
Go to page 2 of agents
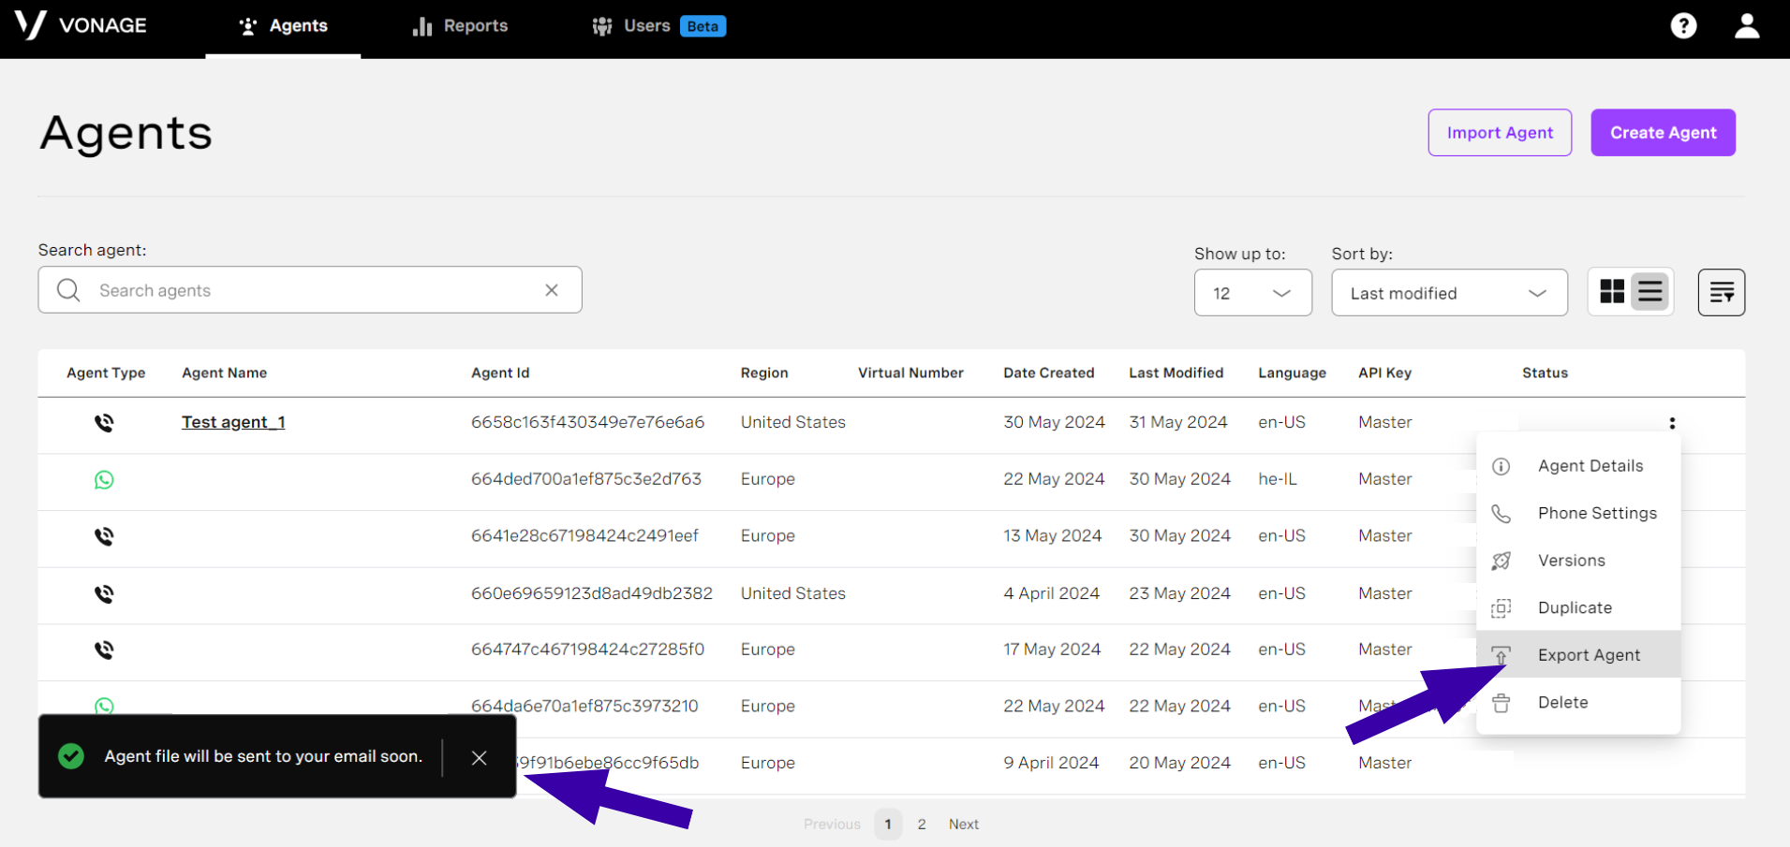point(922,824)
